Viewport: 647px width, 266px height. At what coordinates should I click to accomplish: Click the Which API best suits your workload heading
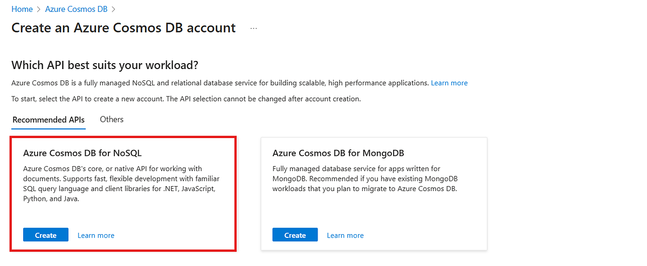tap(105, 66)
